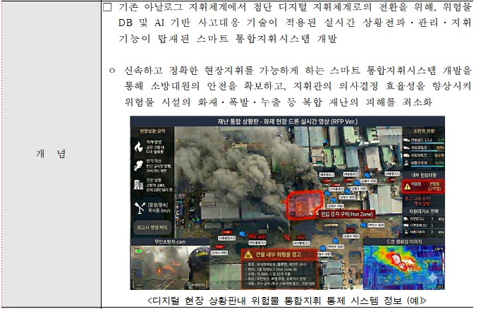The height and width of the screenshot is (309, 481).
Task: Click the line beginning 신속하고 정확한 현장지휘를
Action: click(x=297, y=71)
